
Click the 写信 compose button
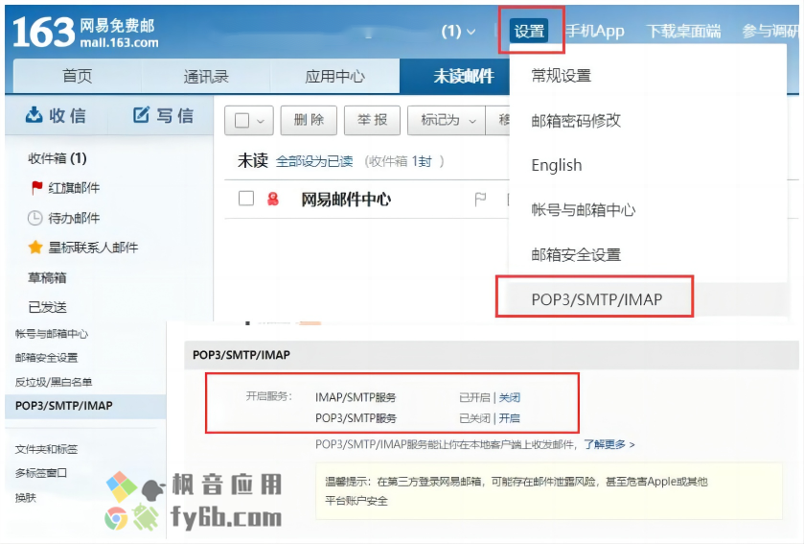(163, 115)
